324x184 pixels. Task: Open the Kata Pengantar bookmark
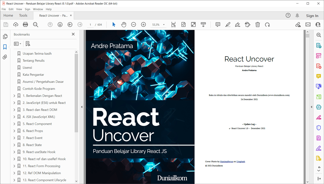click(33, 75)
